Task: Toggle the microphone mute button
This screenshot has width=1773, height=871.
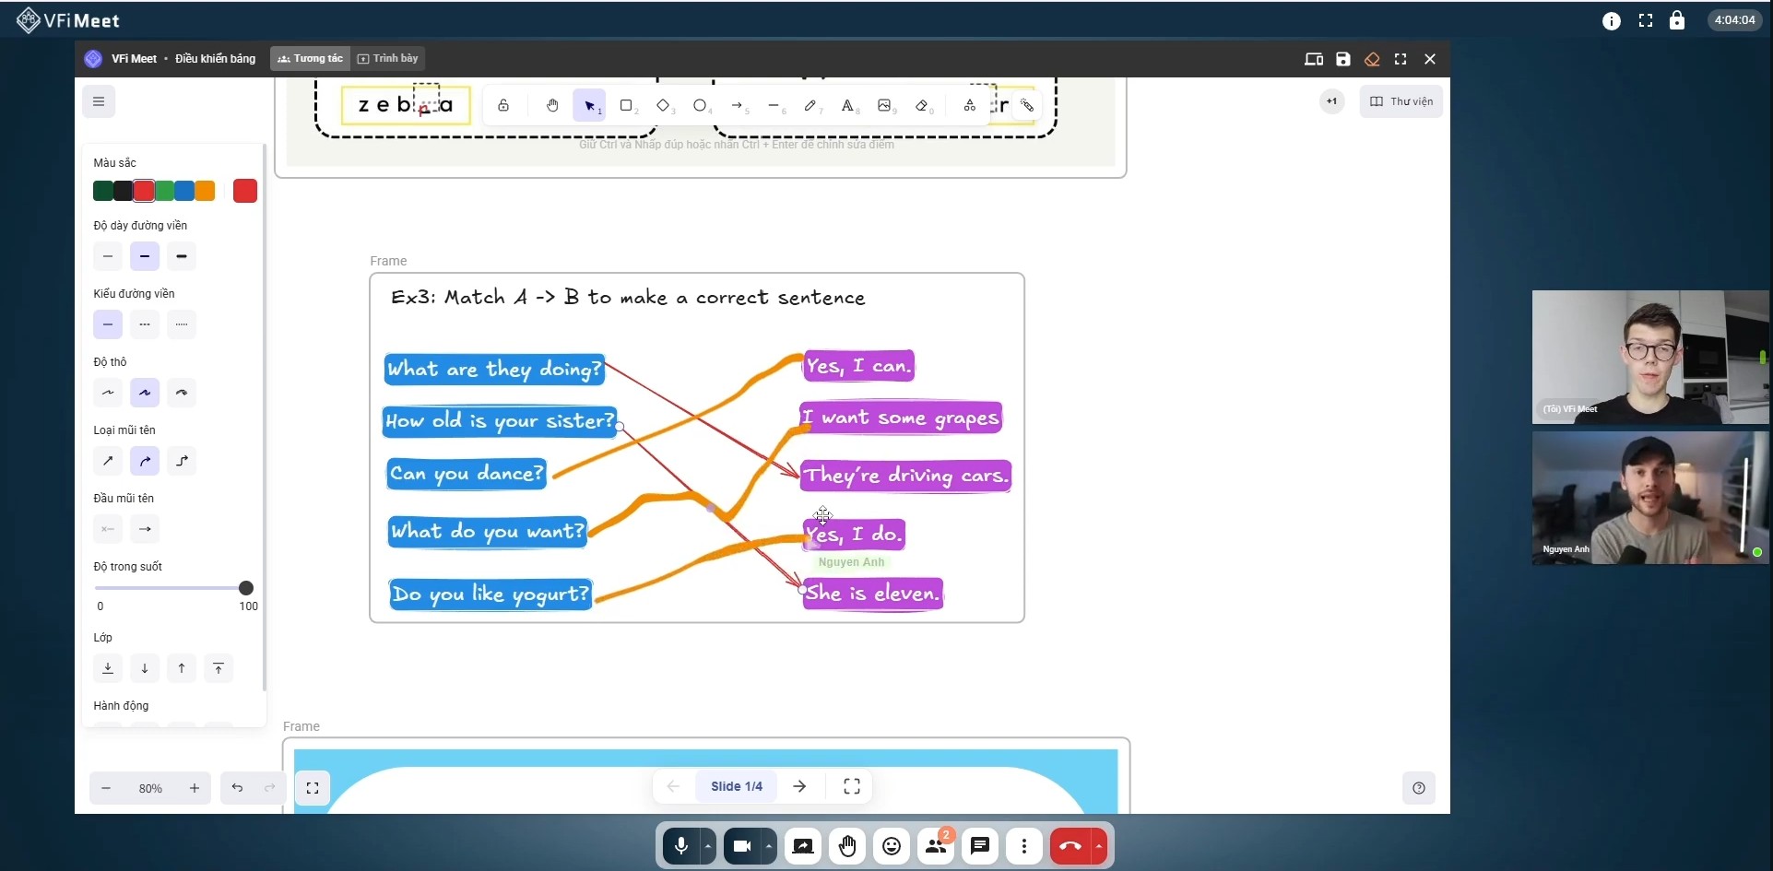Action: 681,846
